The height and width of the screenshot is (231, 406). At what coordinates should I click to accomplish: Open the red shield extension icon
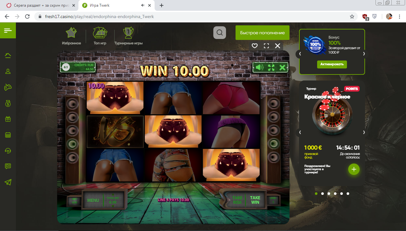click(x=365, y=17)
